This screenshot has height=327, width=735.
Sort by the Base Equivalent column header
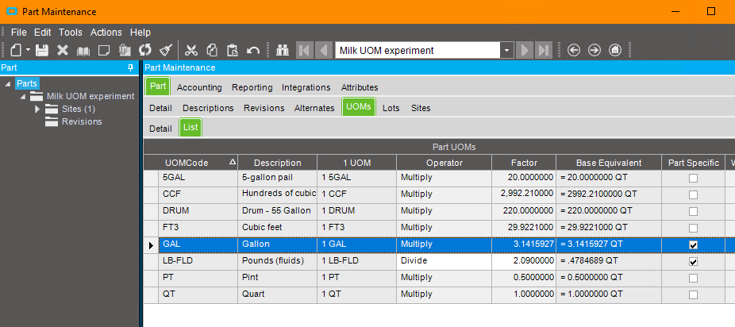[x=609, y=163]
